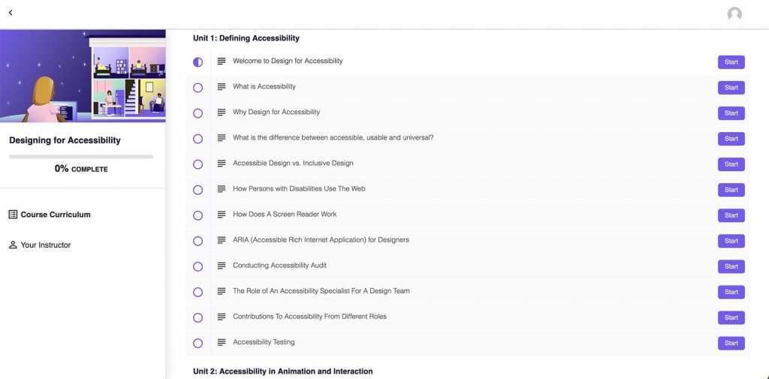Click the course progress bar

81,157
